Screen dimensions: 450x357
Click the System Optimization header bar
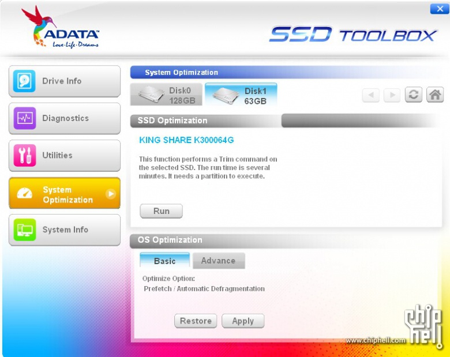click(x=286, y=73)
